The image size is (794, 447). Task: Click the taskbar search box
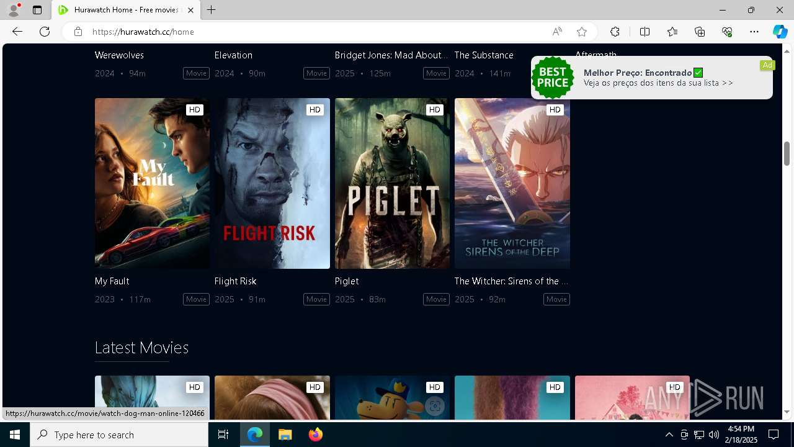119,435
